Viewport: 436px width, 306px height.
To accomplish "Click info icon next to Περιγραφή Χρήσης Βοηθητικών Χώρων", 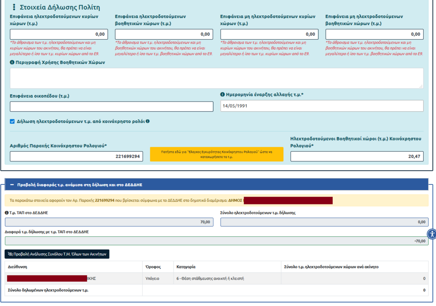I will (12, 62).
